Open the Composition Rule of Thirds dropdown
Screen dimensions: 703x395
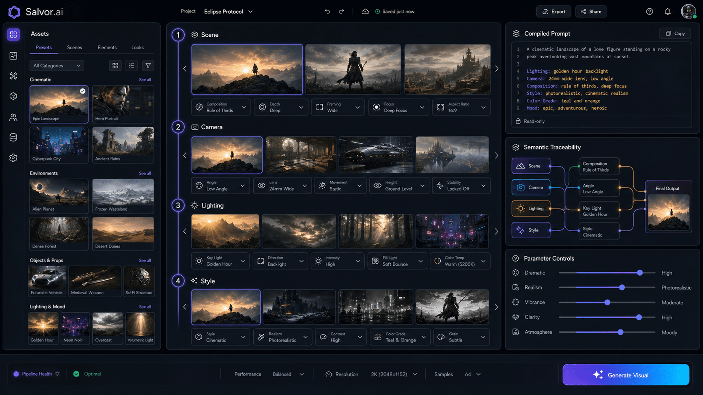221,107
